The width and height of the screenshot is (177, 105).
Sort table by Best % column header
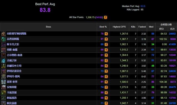103,27
